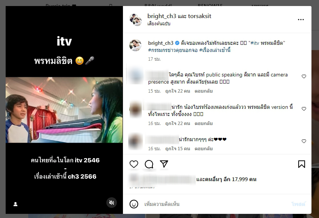This screenshot has height=218, width=319.
Task: View likes on น่ารักมากๆๆๆ comment
Action: point(178,148)
